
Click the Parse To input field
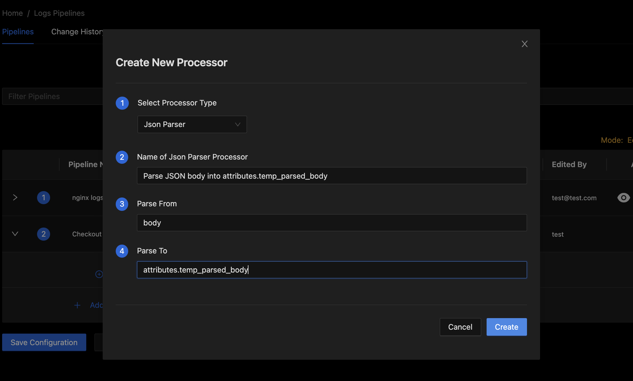332,270
